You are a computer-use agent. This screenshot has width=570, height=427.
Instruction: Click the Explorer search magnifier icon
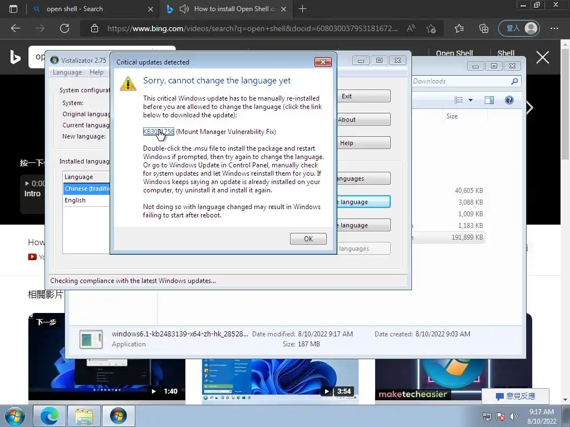click(x=514, y=81)
